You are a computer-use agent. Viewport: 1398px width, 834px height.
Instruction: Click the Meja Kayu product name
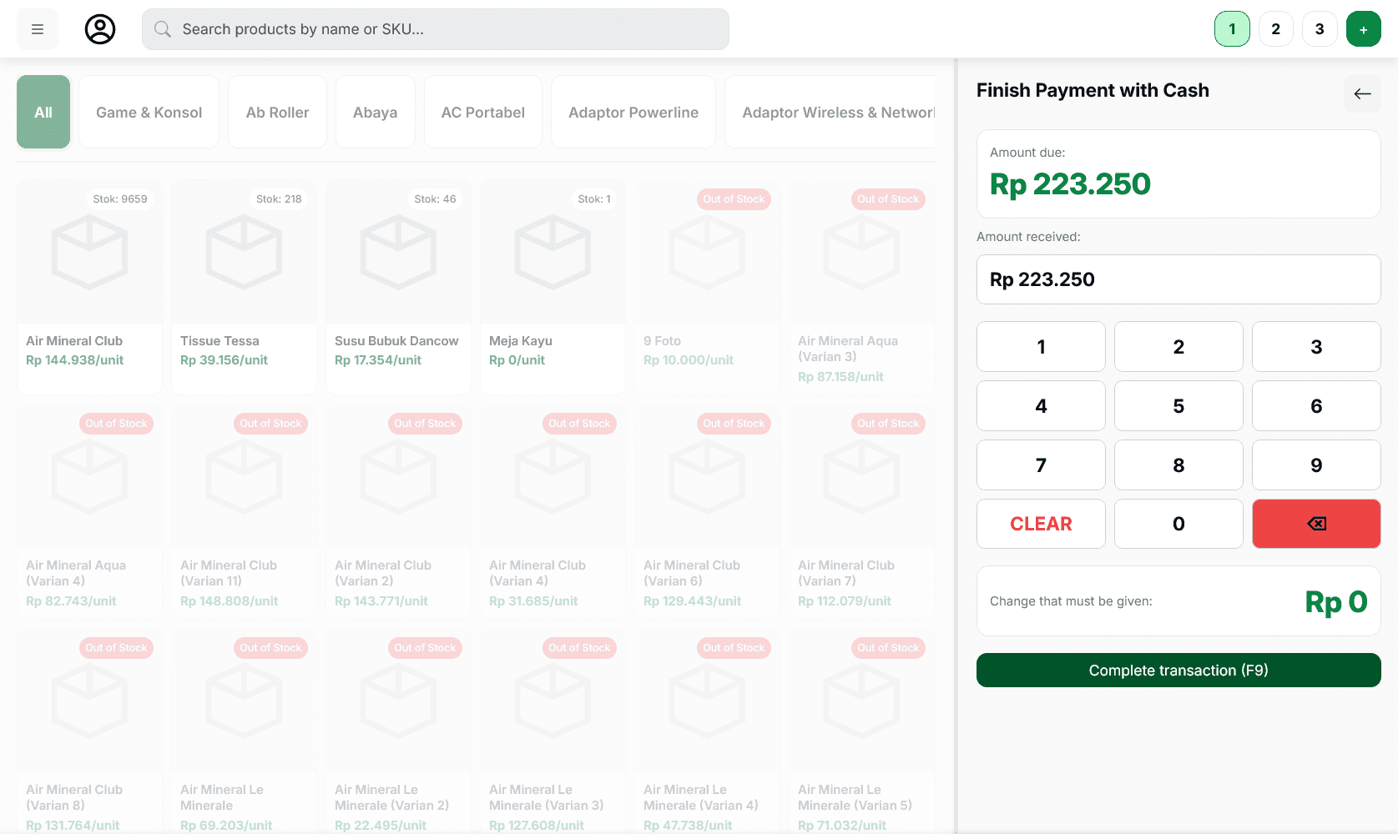tap(521, 341)
